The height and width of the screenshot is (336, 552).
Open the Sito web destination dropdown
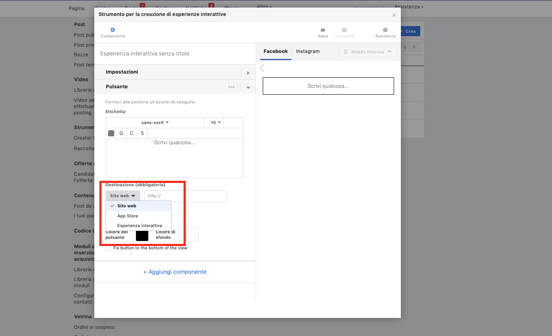pos(123,196)
